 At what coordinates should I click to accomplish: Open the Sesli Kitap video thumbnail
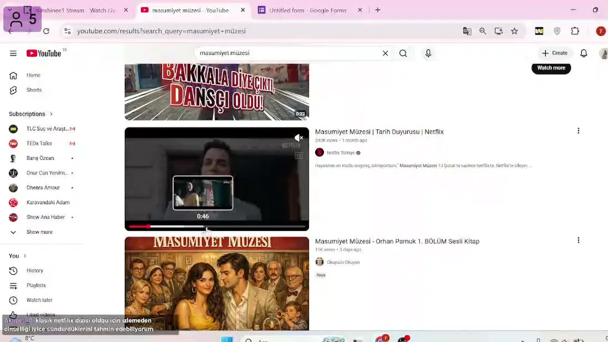coord(217,284)
